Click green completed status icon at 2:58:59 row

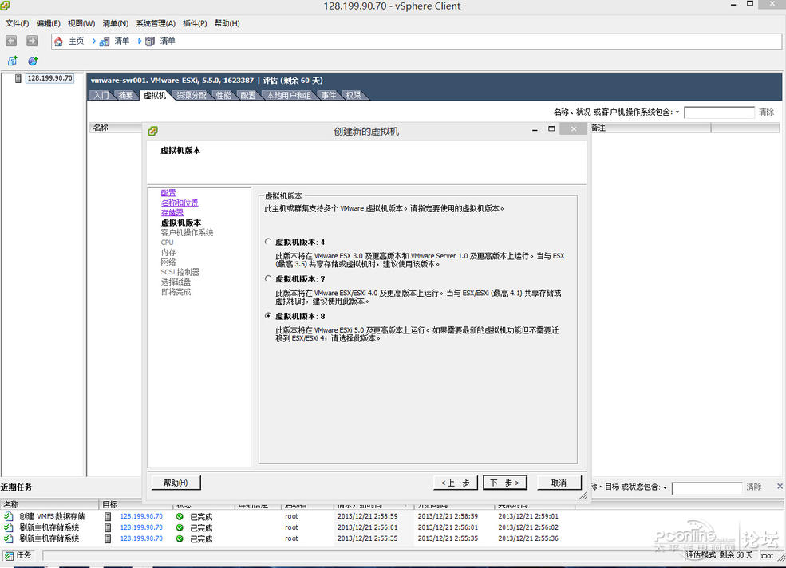pyautogui.click(x=180, y=516)
